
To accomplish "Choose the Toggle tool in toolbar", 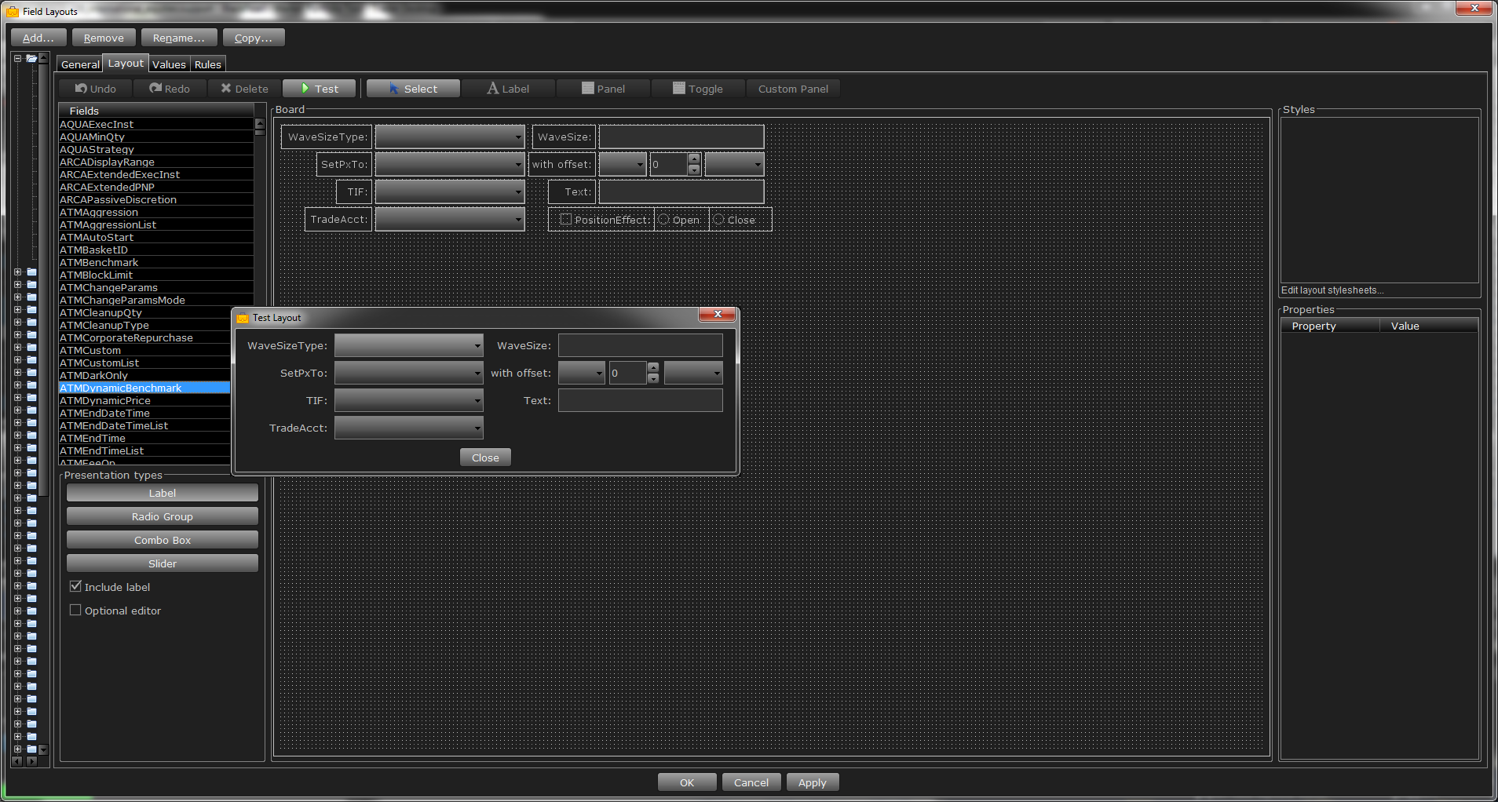I will coord(697,89).
